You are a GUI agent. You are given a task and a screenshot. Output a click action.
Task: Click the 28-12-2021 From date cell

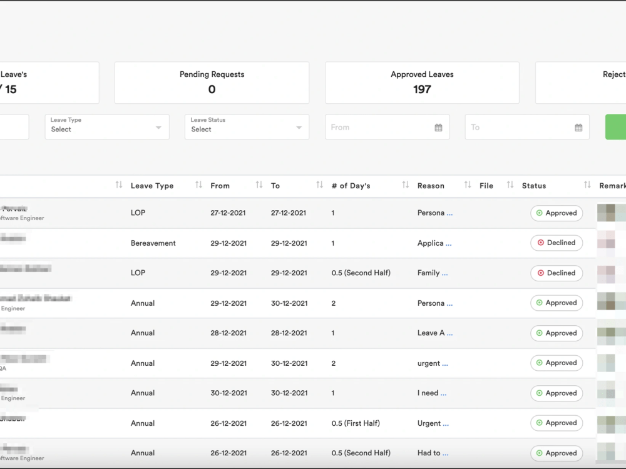pos(228,333)
